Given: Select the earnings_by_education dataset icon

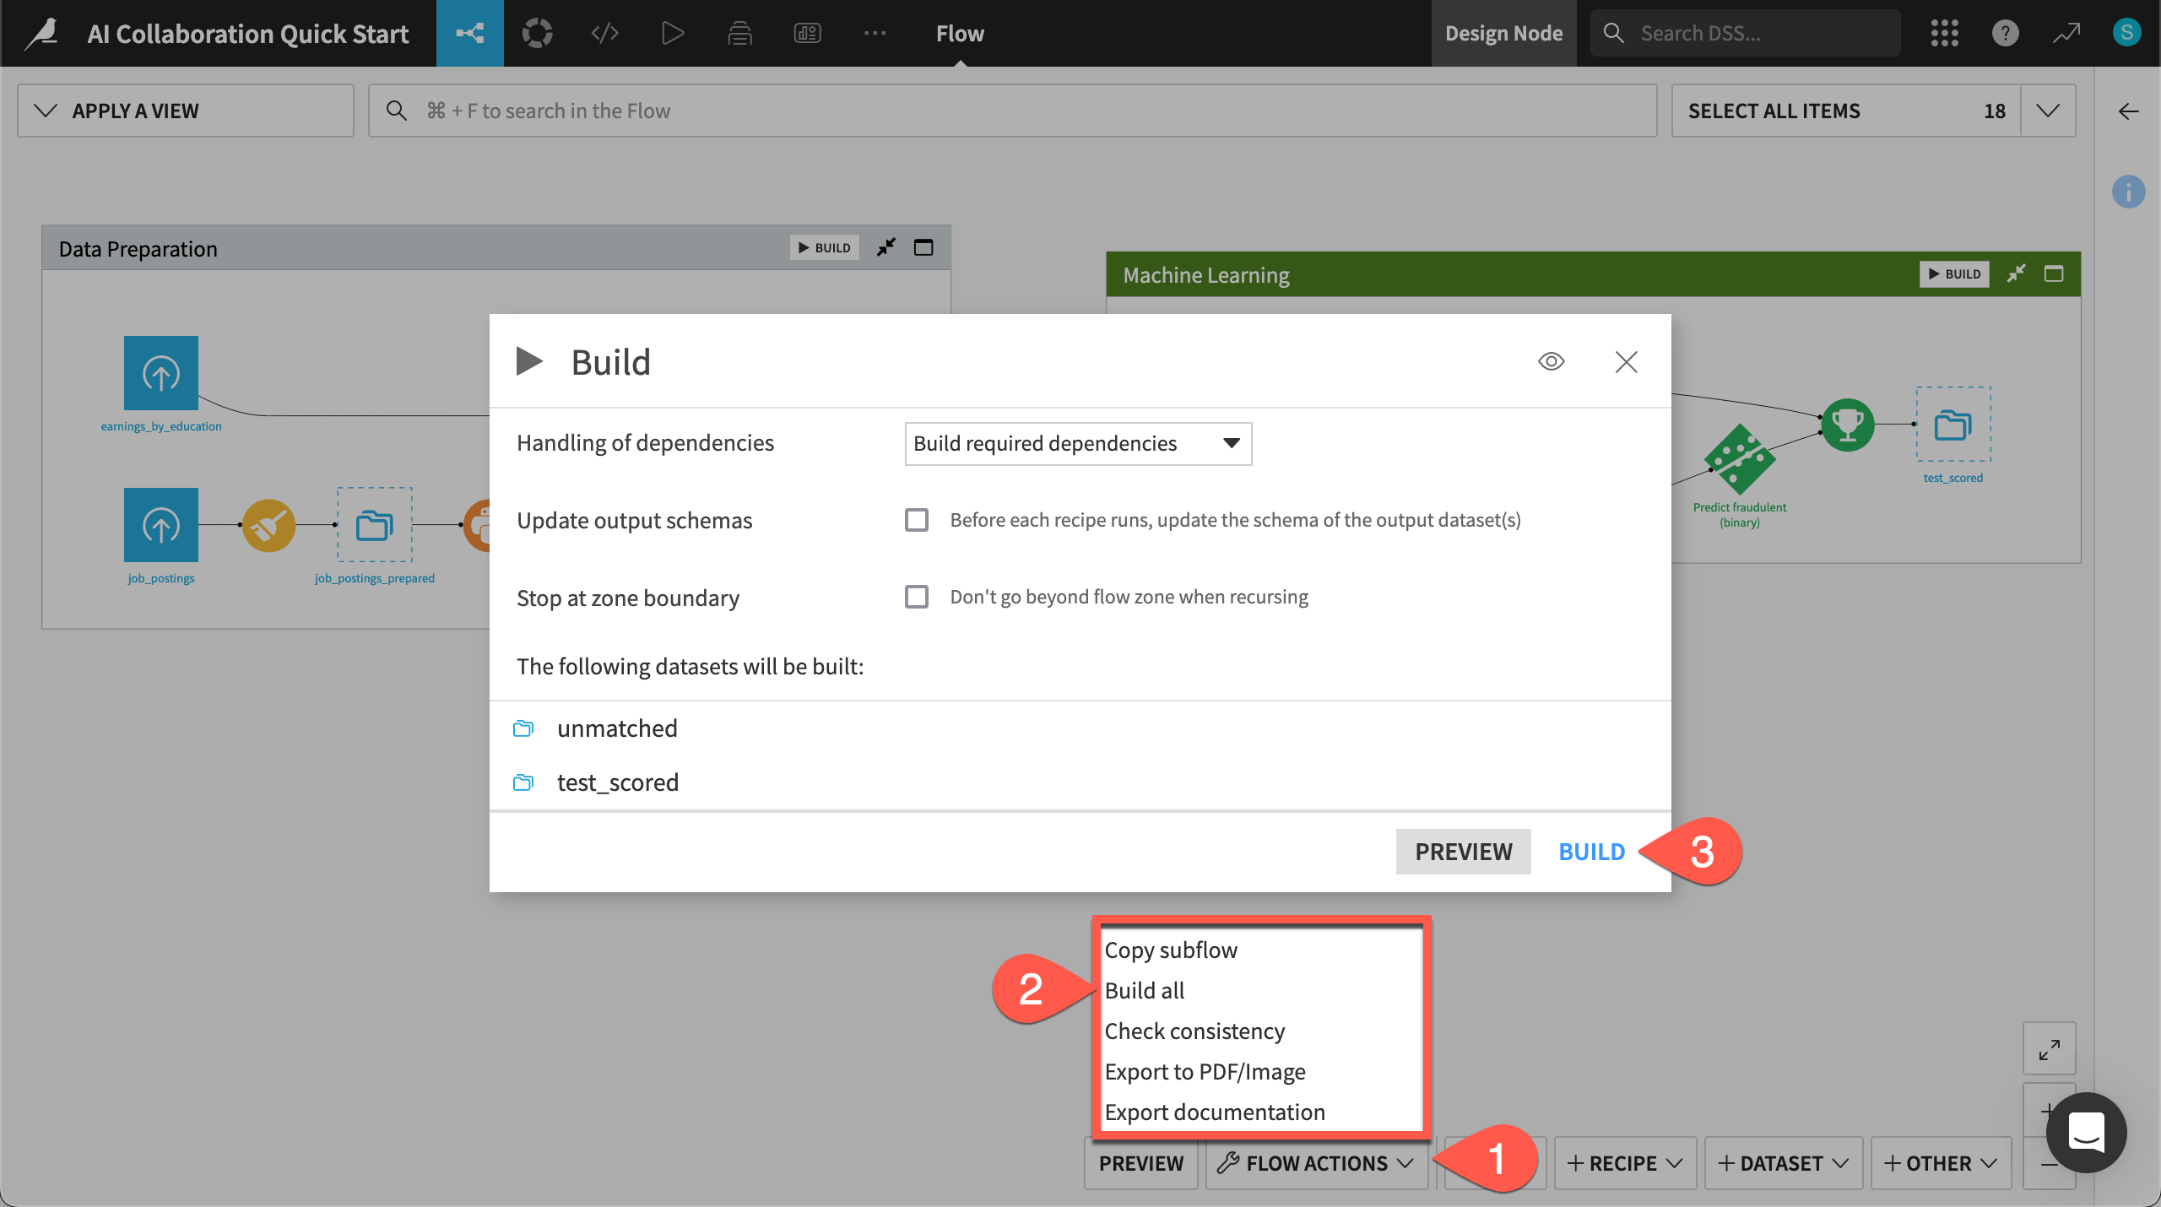Looking at the screenshot, I should click(161, 373).
